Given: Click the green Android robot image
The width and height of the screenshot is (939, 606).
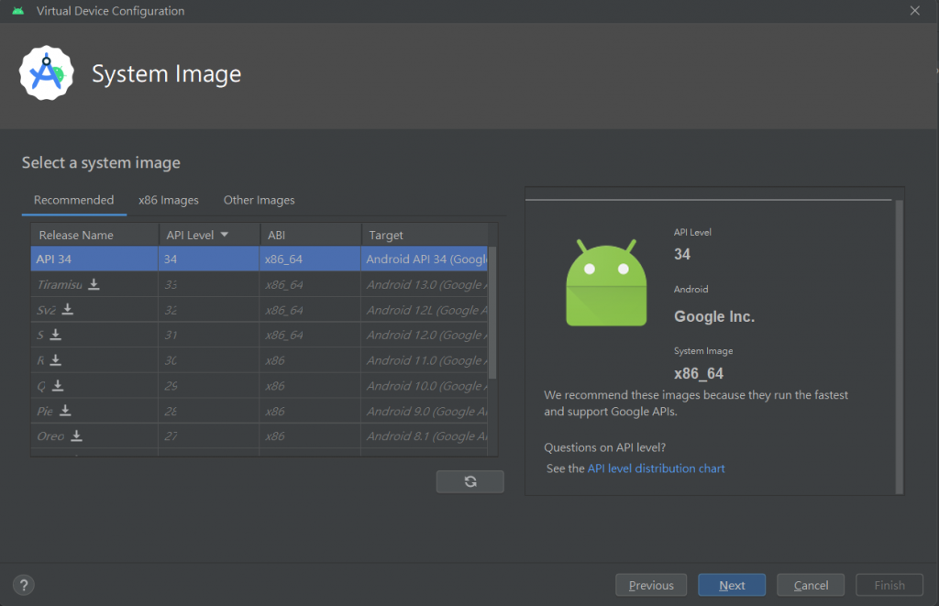Looking at the screenshot, I should [x=606, y=282].
